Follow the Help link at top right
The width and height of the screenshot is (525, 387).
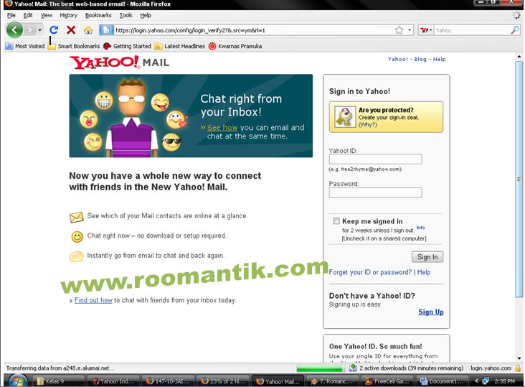(x=439, y=59)
